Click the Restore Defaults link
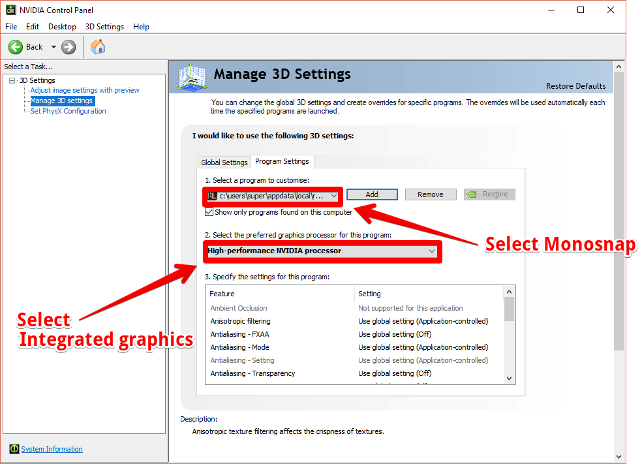The height and width of the screenshot is (464, 642). 575,86
